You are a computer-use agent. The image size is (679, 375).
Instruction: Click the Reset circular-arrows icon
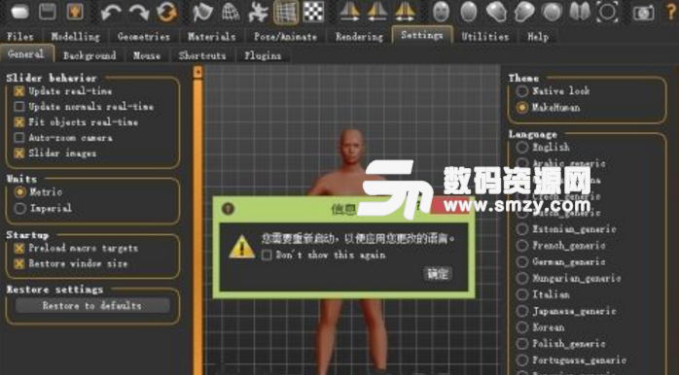coord(166,12)
